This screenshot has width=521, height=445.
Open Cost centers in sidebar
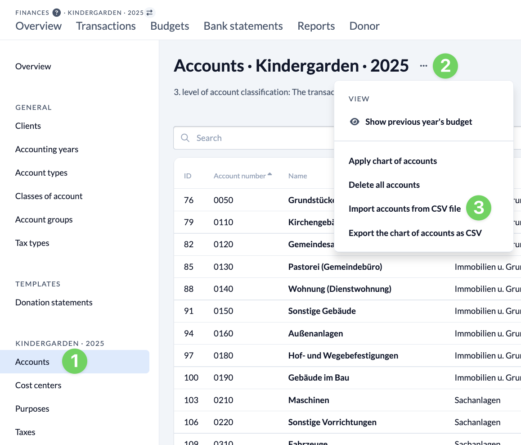pyautogui.click(x=38, y=385)
